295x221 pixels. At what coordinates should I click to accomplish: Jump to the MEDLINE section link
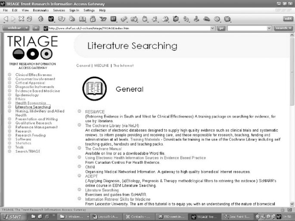click(101, 65)
